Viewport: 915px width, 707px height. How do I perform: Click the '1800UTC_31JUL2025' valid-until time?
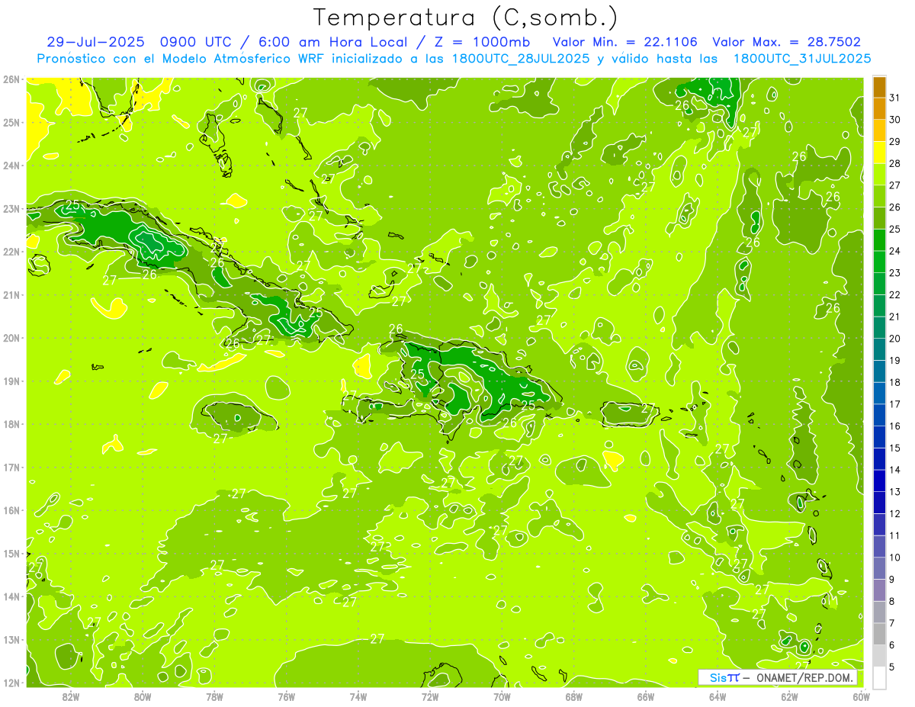802,59
